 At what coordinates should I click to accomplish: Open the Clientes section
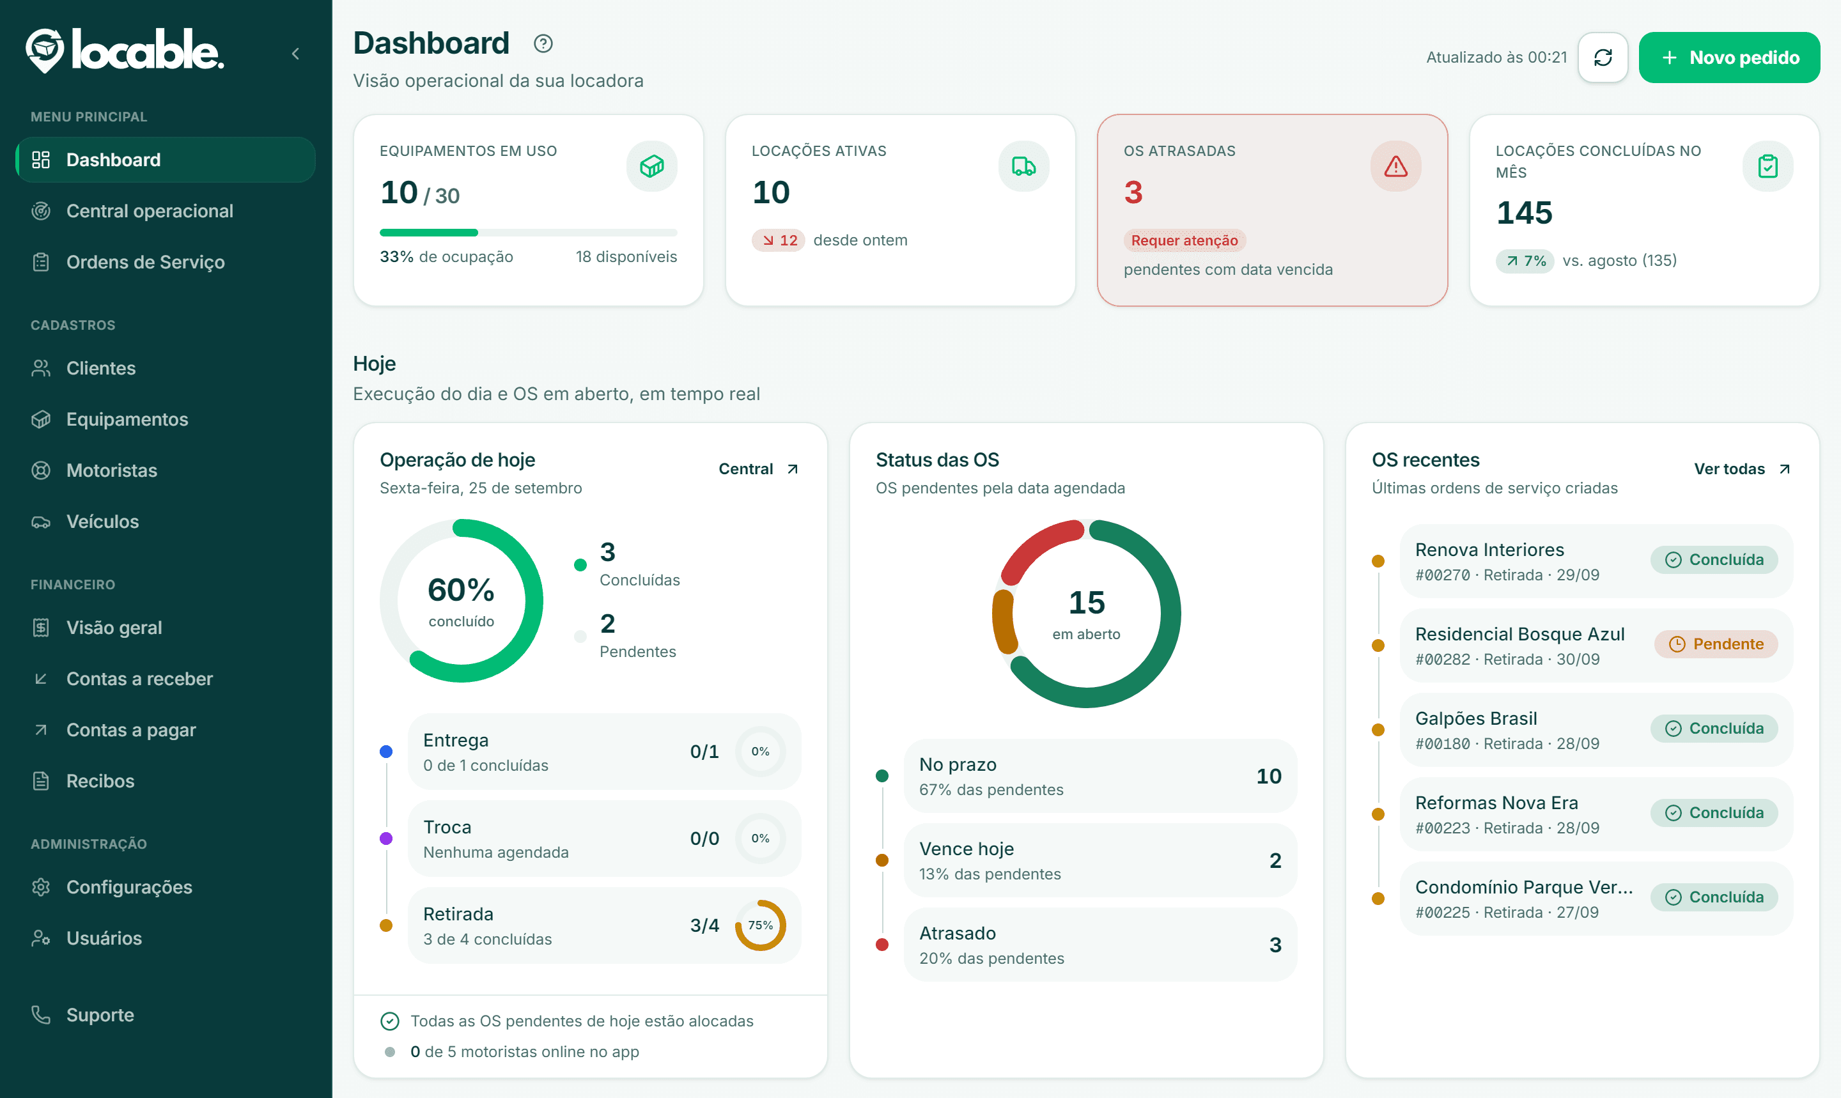(166, 367)
